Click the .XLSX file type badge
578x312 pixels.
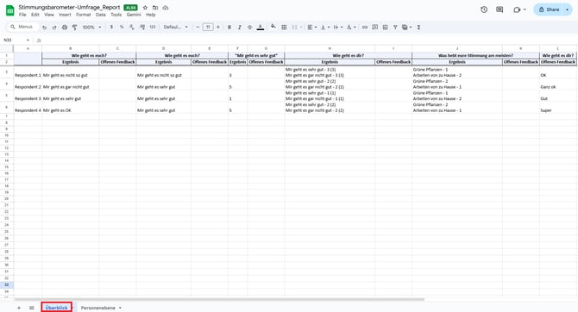(x=130, y=8)
